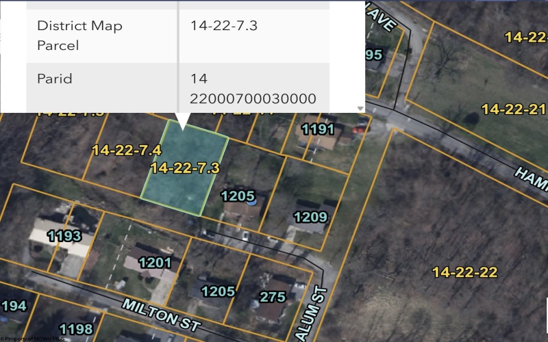Screen dimensions: 548x342
Task: Click house number 1209 on the map
Action: [311, 218]
